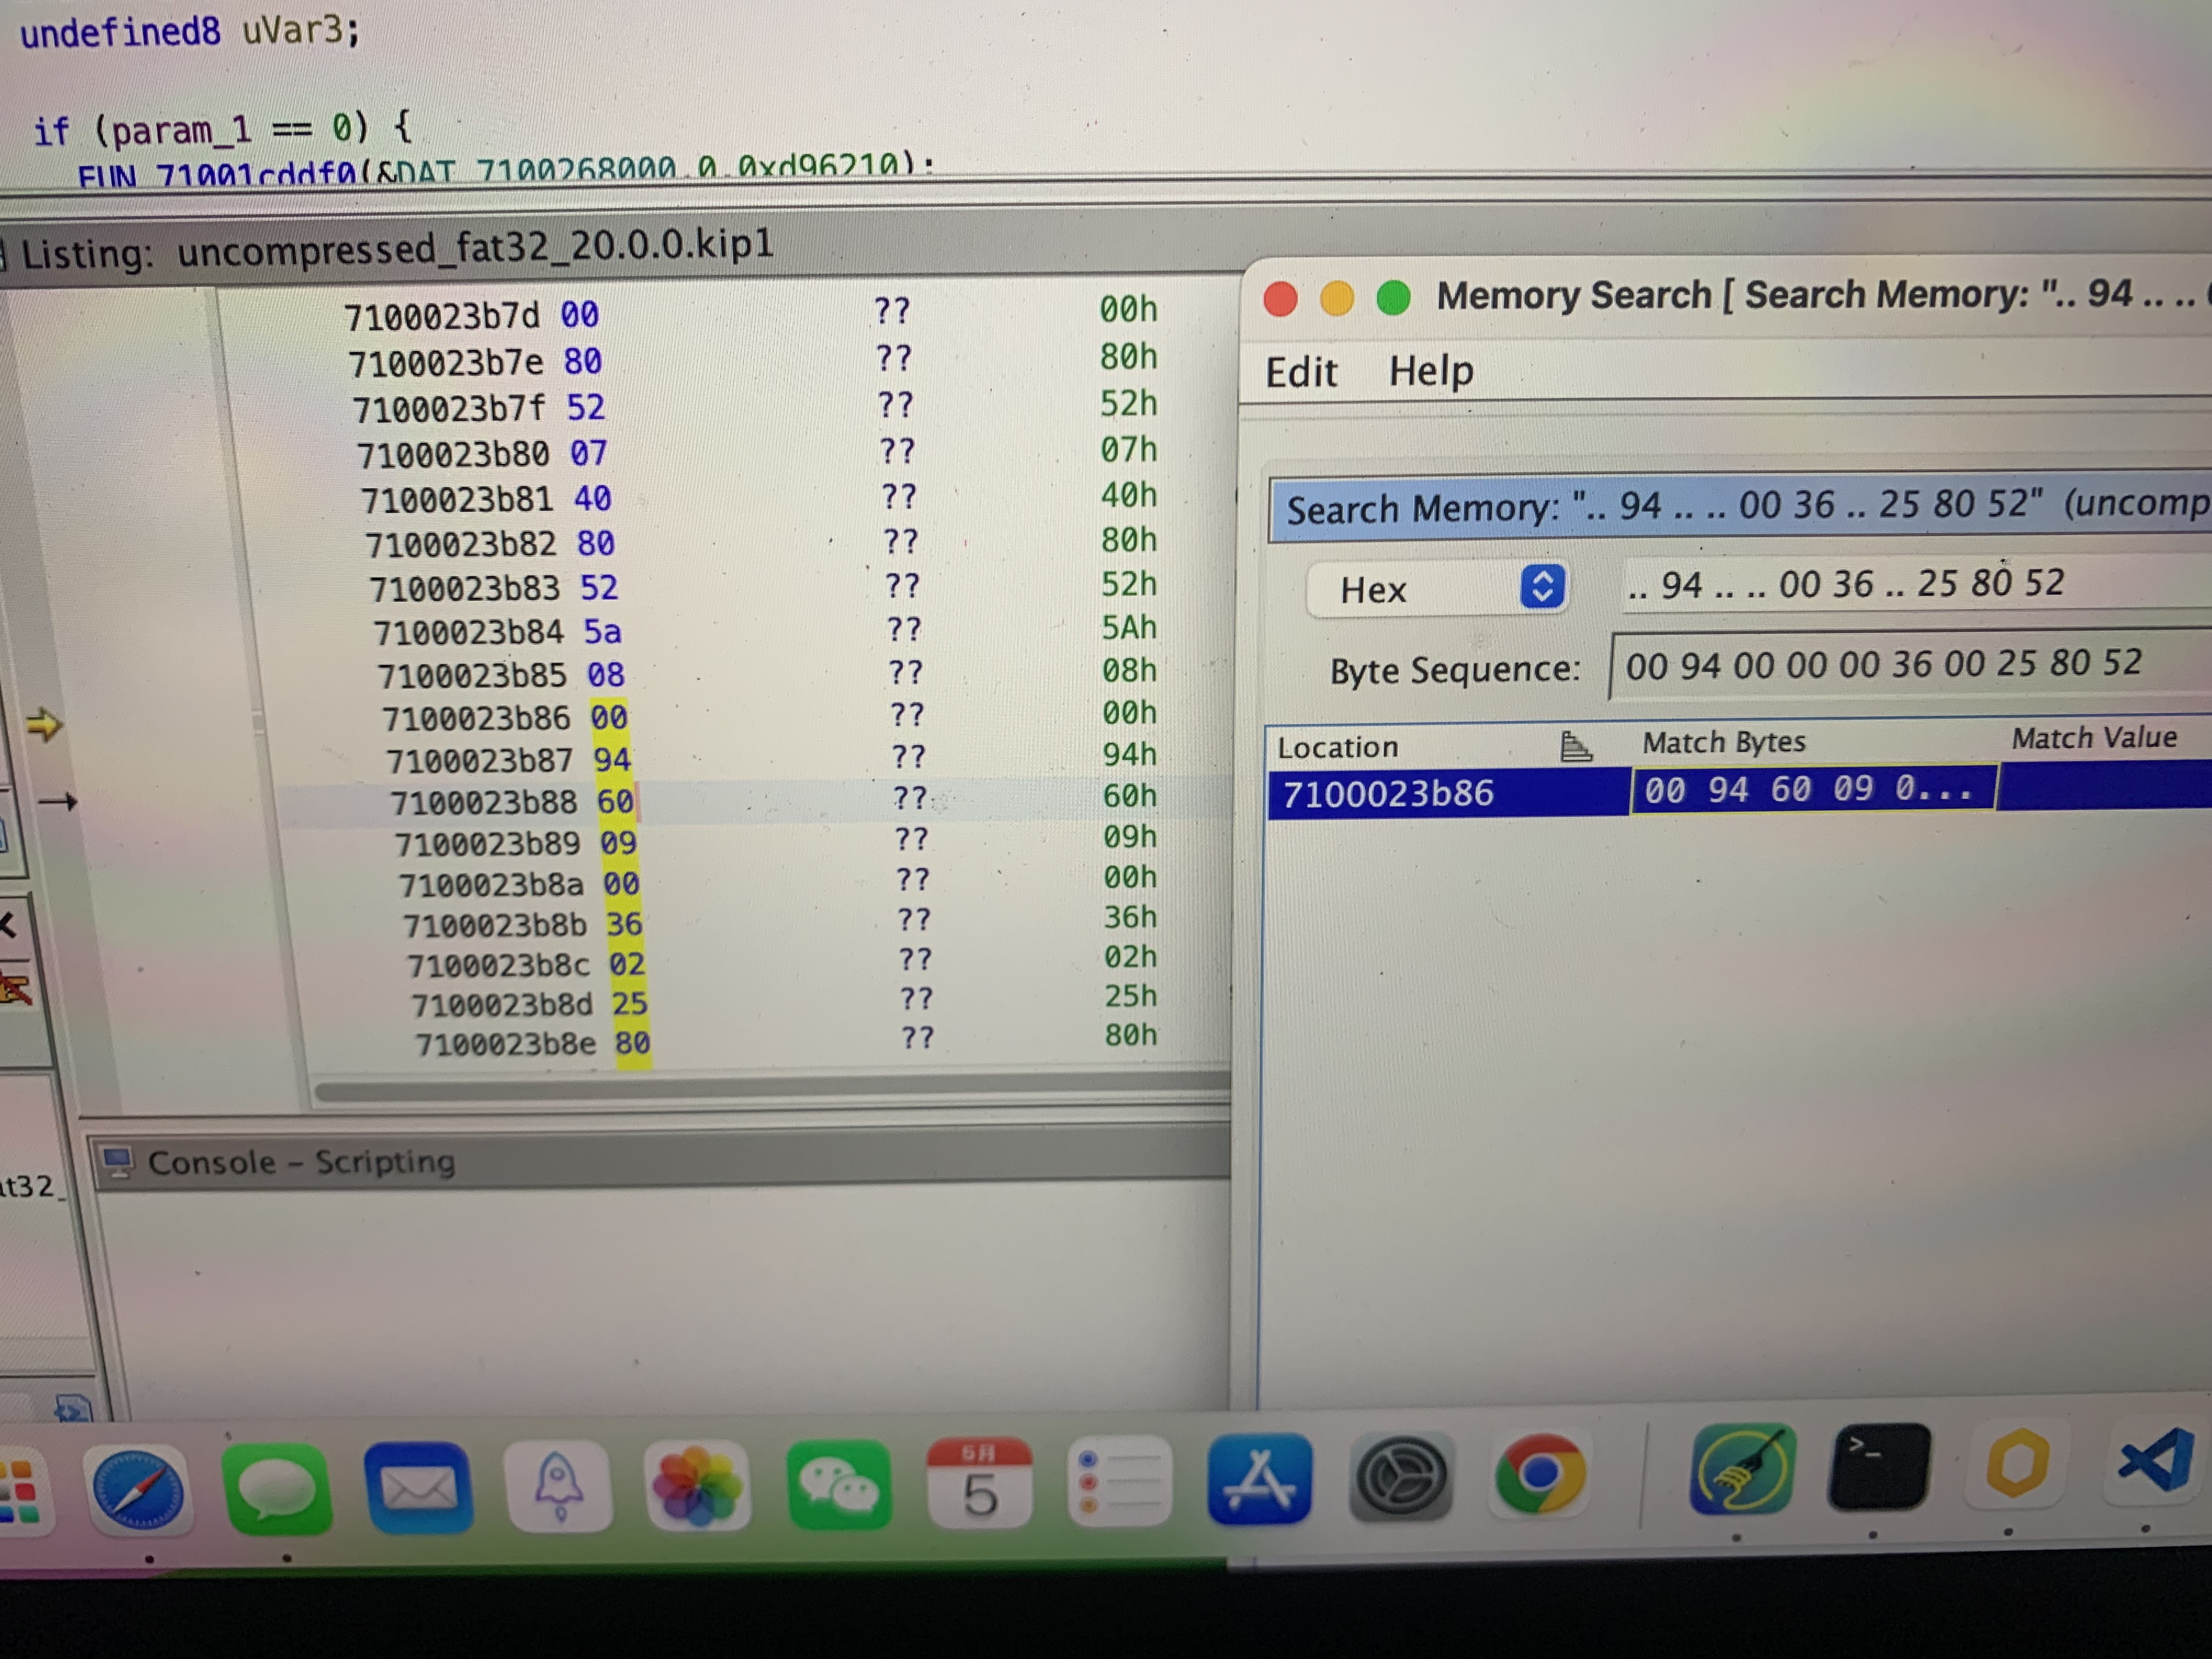Click the 36h value in the Listing

(x=1130, y=917)
